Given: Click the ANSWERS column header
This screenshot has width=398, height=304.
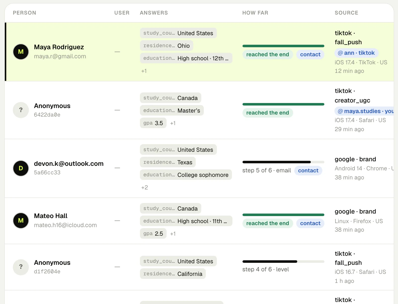Looking at the screenshot, I should (154, 13).
